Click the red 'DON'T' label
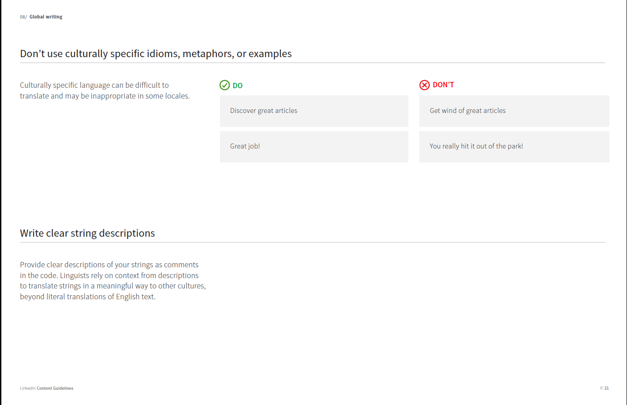 [443, 85]
